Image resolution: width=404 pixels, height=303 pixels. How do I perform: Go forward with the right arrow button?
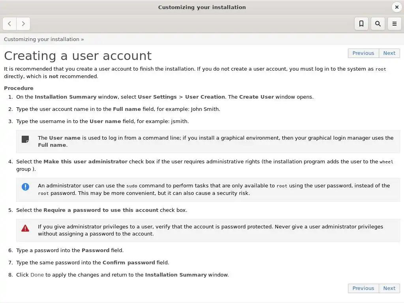click(23, 24)
